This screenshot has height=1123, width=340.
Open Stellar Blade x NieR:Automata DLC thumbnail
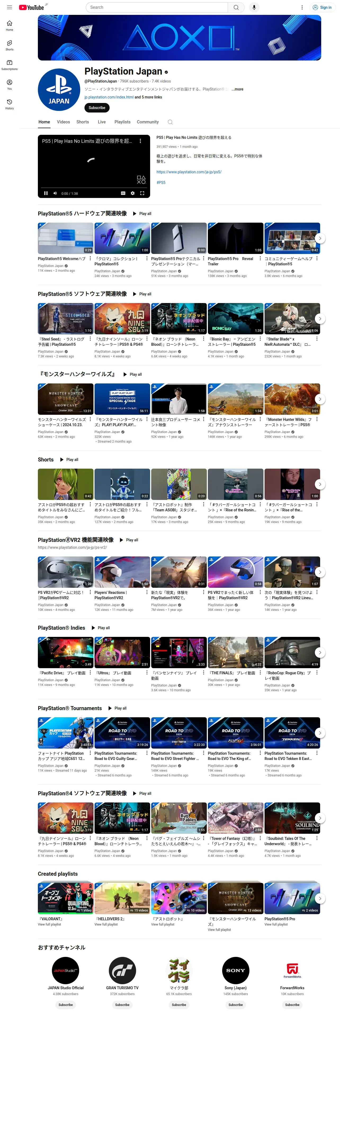[x=292, y=319]
